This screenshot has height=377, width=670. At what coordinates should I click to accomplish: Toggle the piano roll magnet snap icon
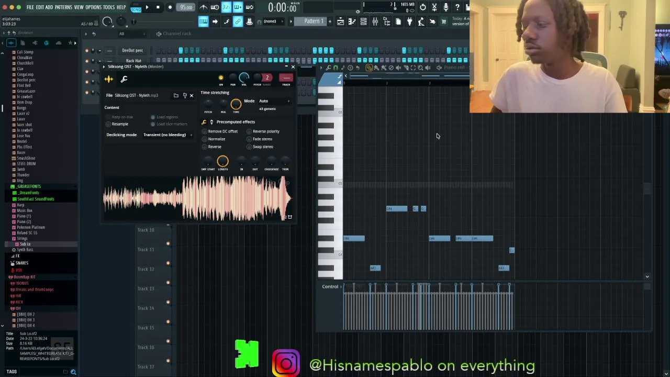tap(336, 68)
